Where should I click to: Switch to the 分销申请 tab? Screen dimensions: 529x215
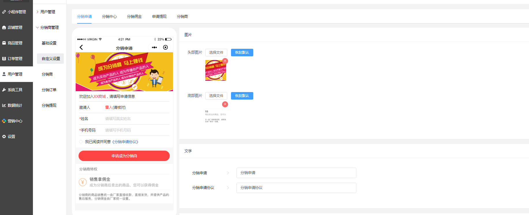coord(84,16)
